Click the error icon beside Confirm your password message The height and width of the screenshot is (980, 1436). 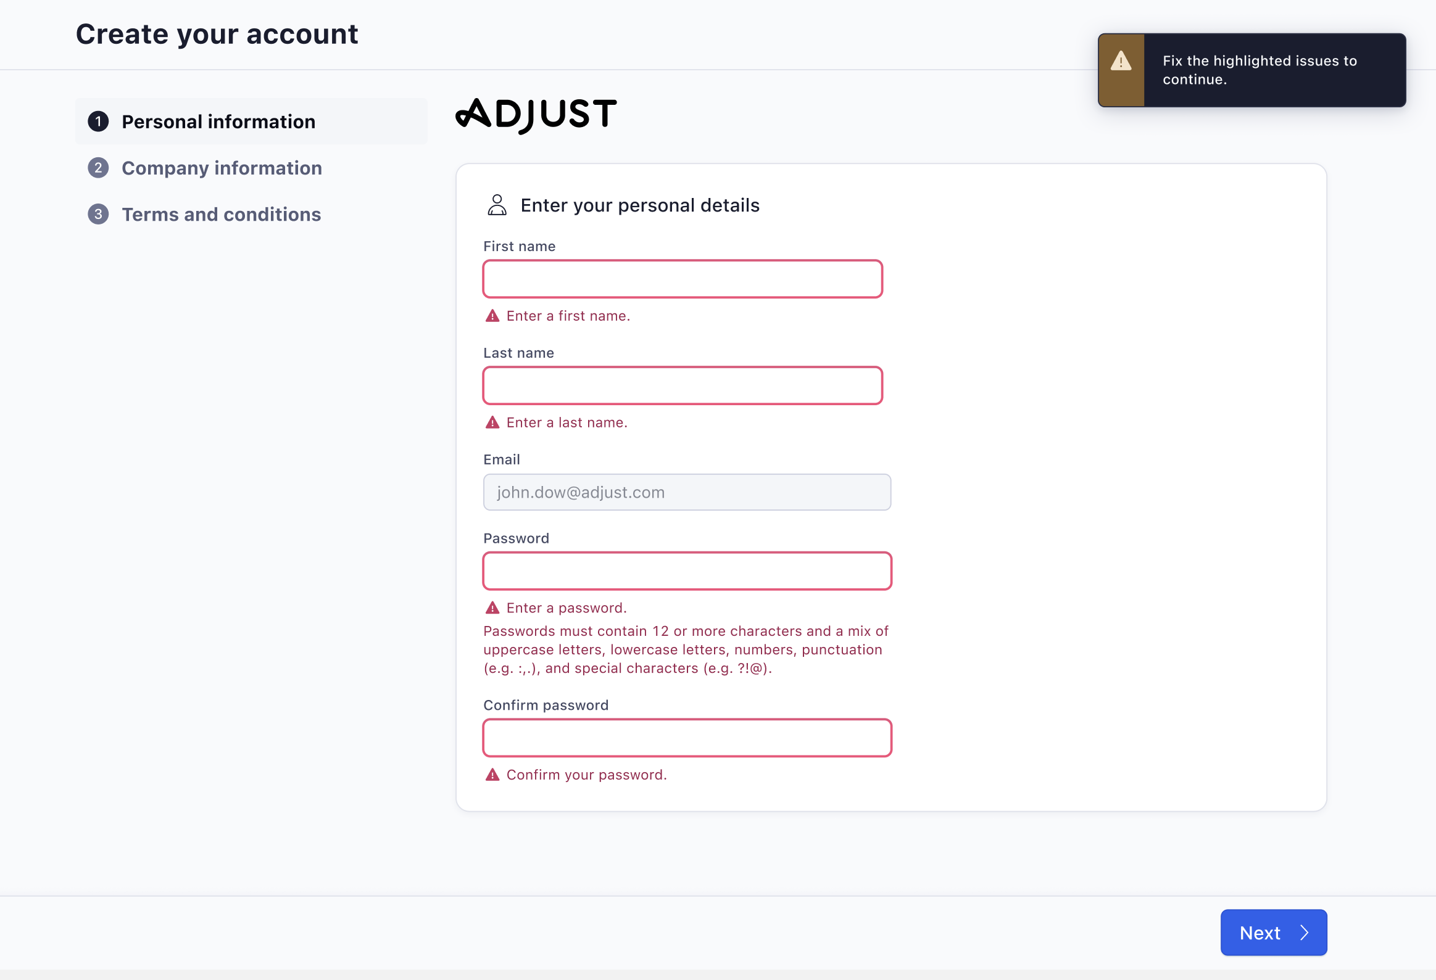pos(492,775)
